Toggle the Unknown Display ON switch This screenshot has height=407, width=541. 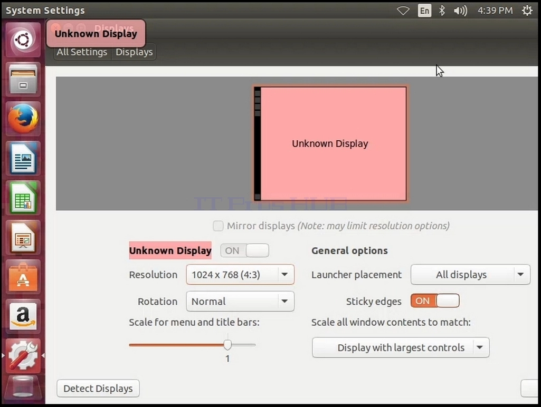pyautogui.click(x=244, y=250)
